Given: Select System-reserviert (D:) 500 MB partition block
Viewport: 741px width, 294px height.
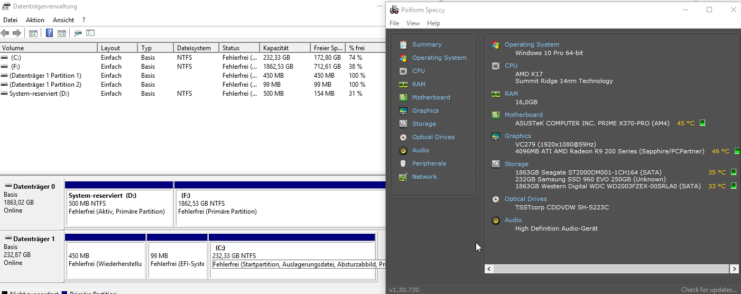Looking at the screenshot, I should [119, 204].
